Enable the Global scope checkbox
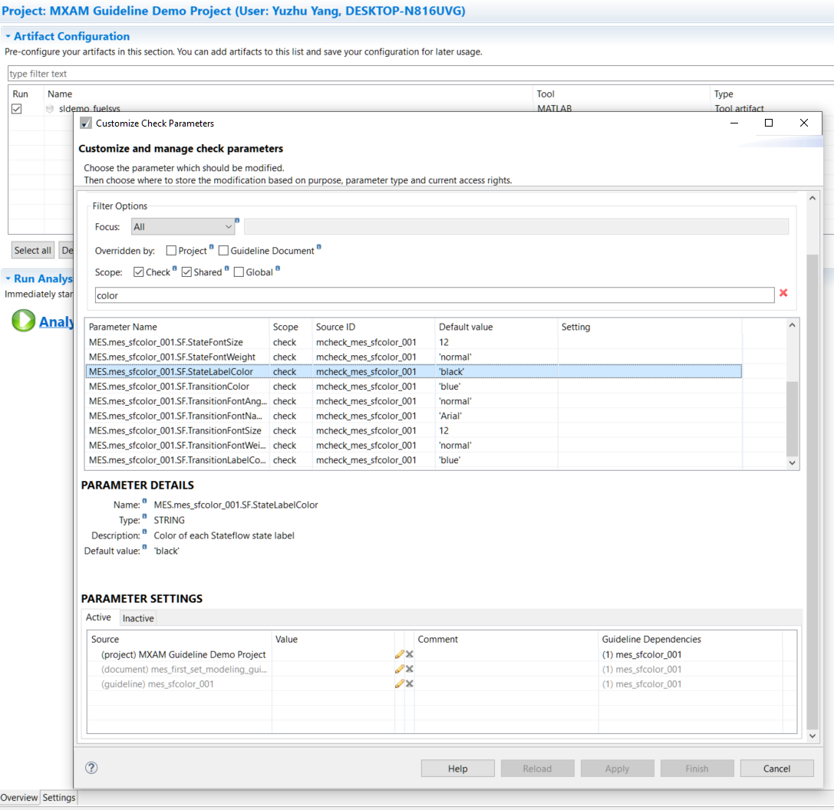 tap(239, 271)
